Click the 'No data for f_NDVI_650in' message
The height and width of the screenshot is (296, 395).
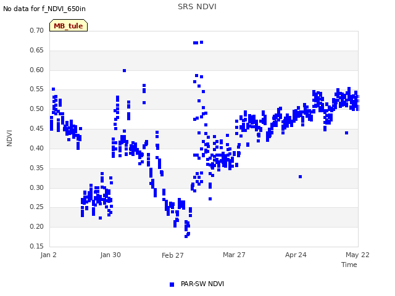pos(44,9)
